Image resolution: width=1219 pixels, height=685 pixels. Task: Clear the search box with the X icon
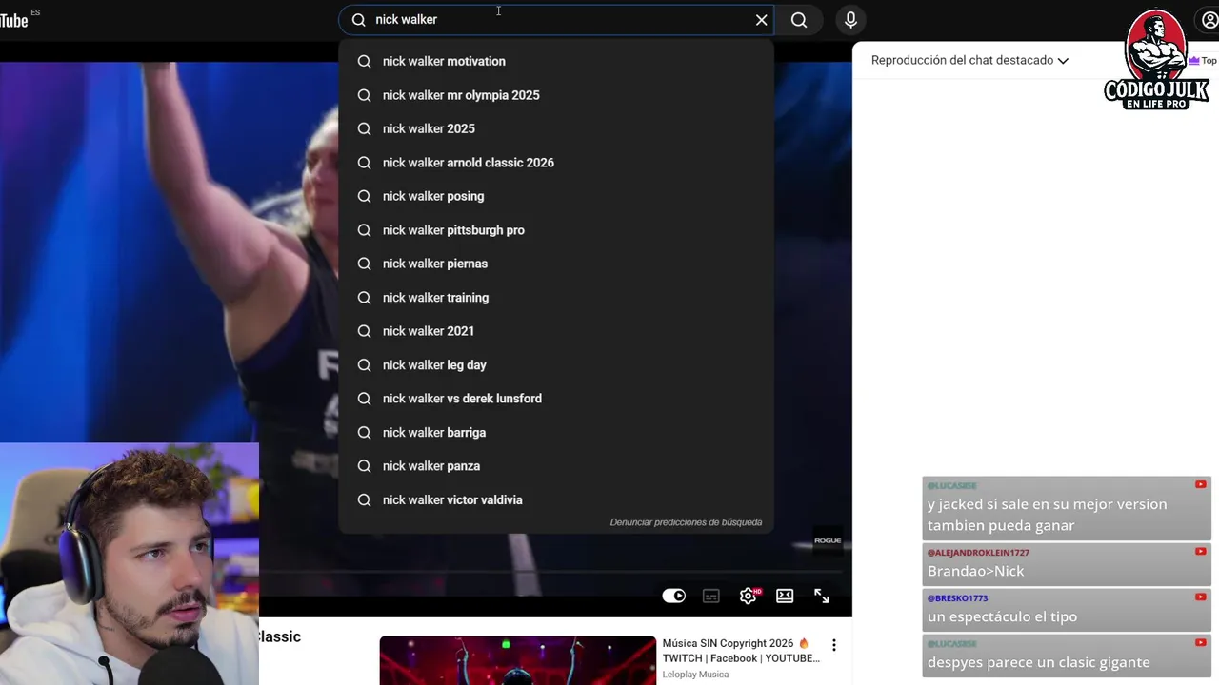(761, 20)
